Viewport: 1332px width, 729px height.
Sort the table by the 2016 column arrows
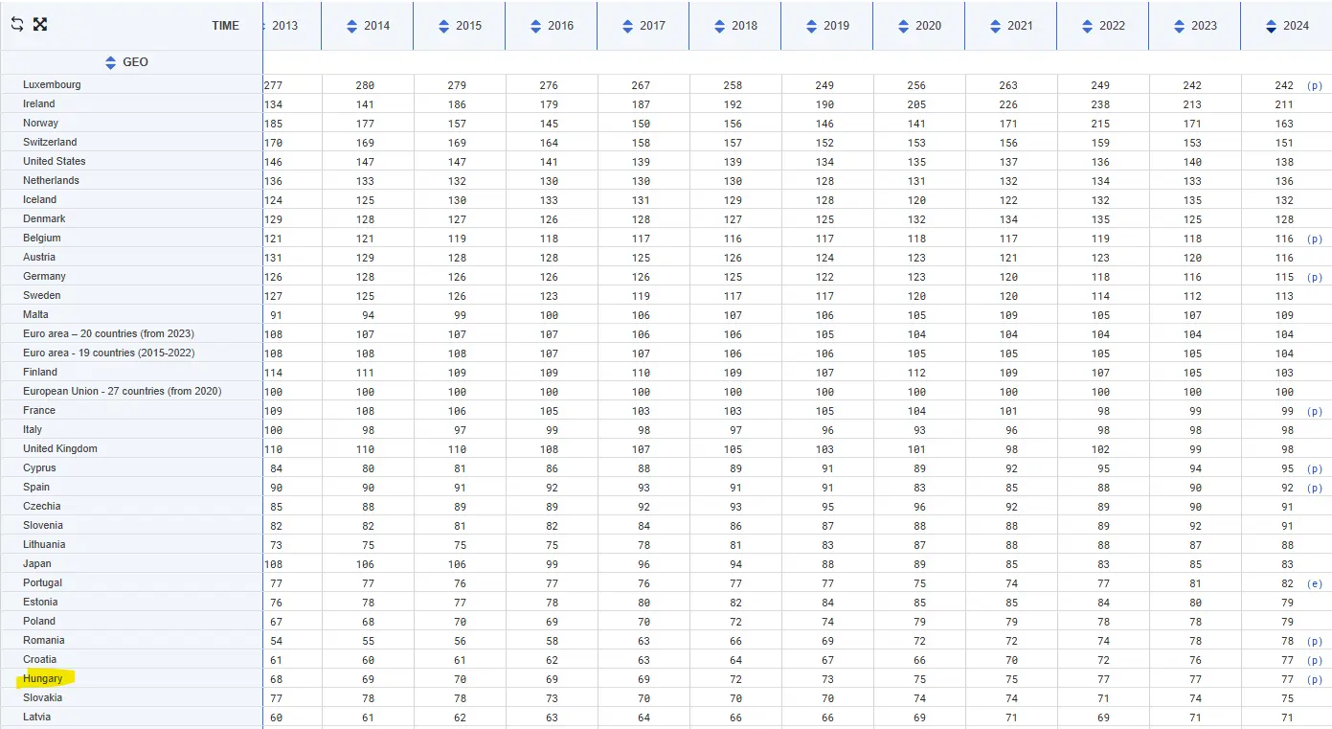click(x=535, y=26)
